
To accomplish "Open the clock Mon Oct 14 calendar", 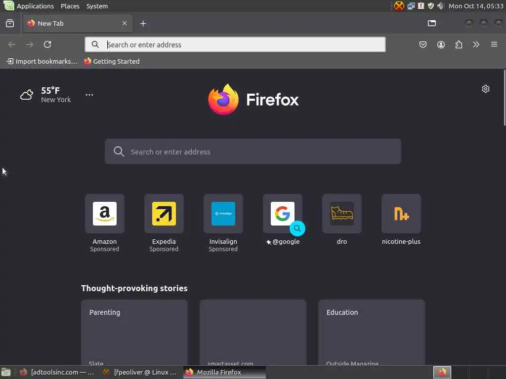I will coord(476,6).
